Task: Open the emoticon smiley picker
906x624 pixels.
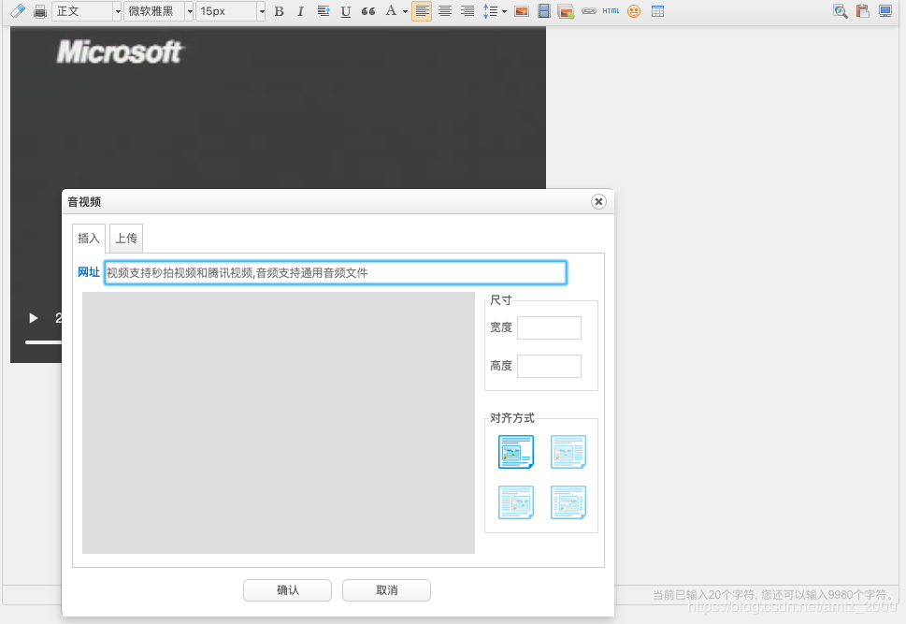Action: [634, 11]
